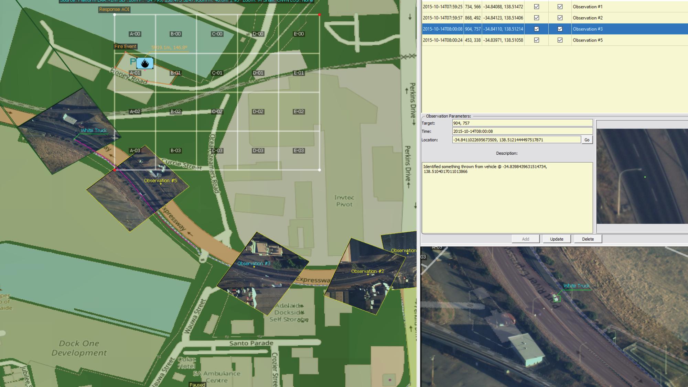This screenshot has height=387, width=688.
Task: Click the Fire Event flame icon
Action: tap(145, 63)
